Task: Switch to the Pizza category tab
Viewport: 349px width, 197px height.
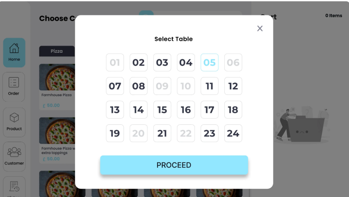Action: (57, 51)
